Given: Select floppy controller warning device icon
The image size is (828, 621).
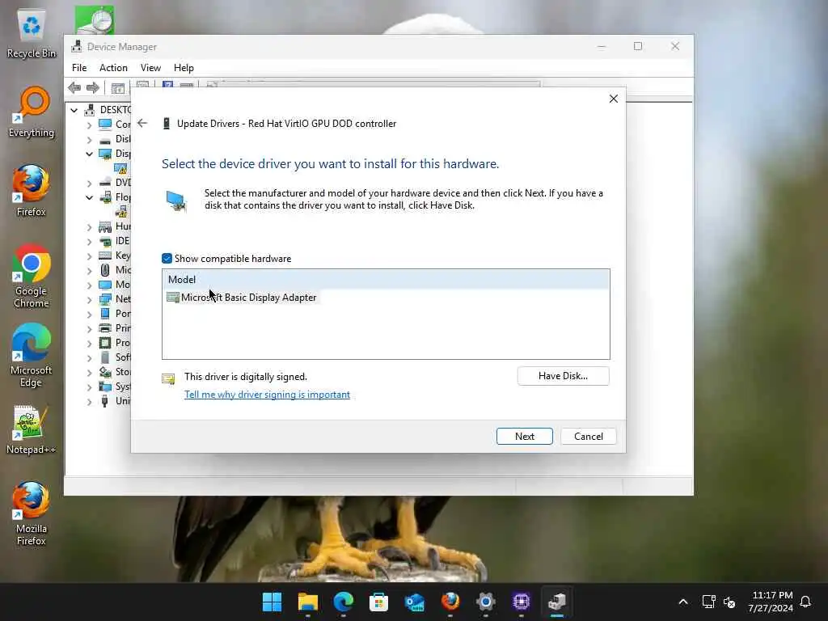Looking at the screenshot, I should pyautogui.click(x=121, y=212).
